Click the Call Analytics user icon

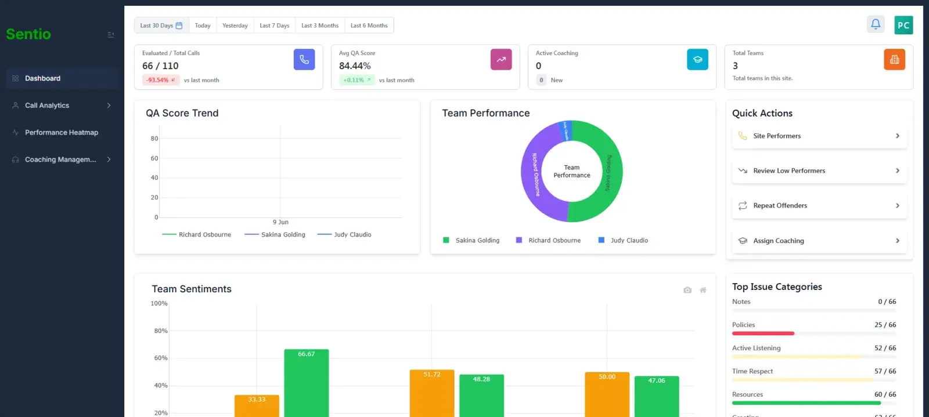[x=16, y=106]
